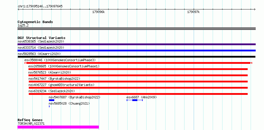Click the red esv2658665 variant bar

click(x=138, y=69)
